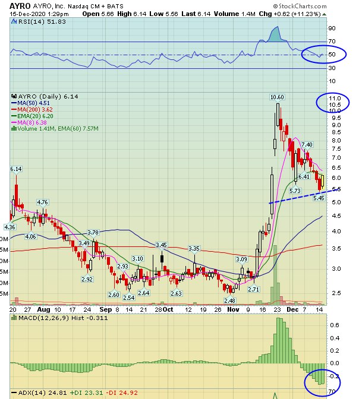Click the Volume 1.41M, EMA(60) legend text
359x399 pixels.
tap(58, 128)
